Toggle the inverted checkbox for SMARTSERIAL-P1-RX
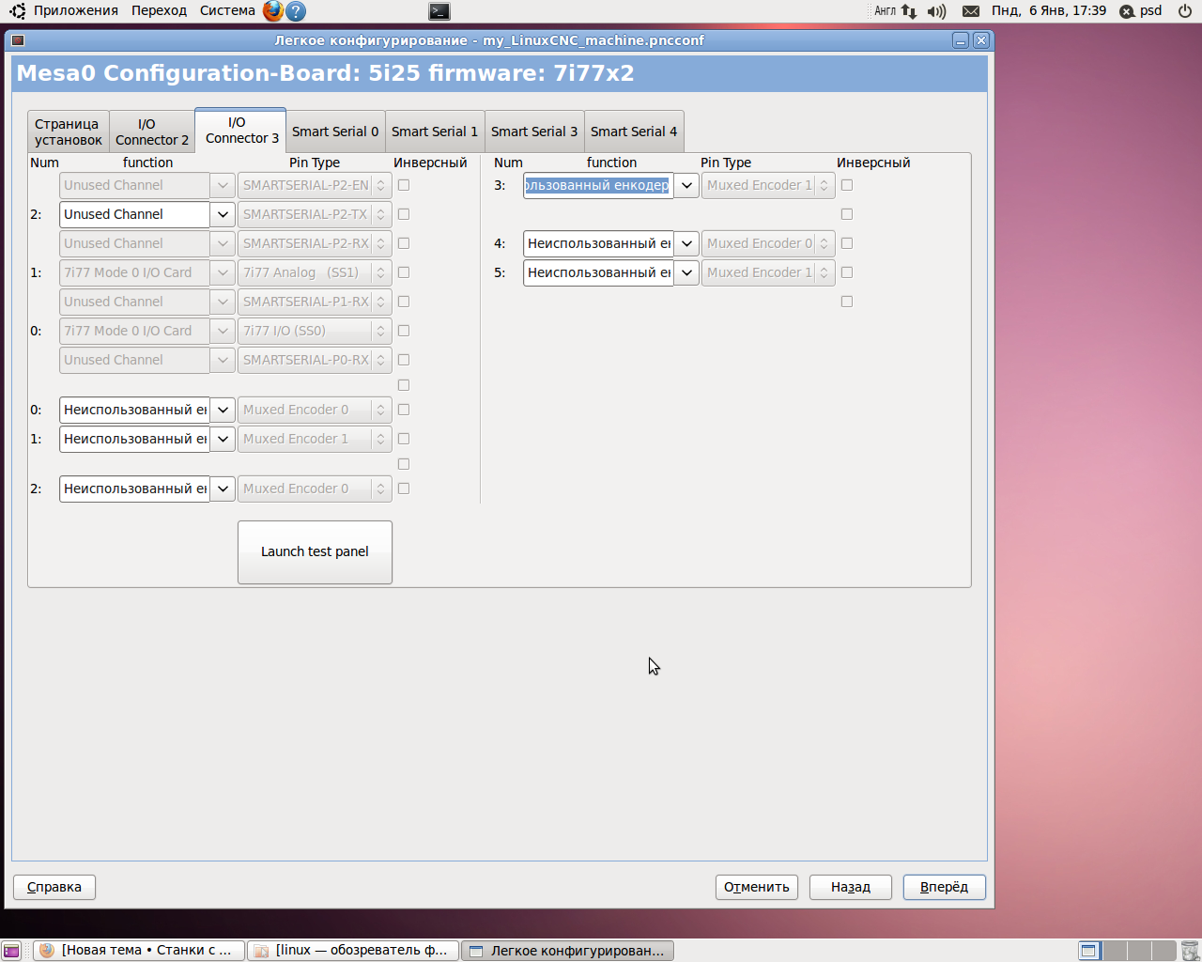1202x962 pixels. tap(404, 302)
